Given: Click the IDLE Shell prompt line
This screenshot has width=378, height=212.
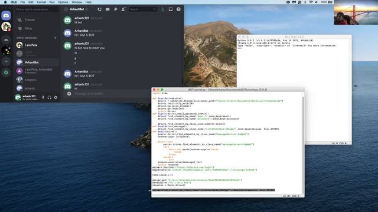Looking at the screenshot, I should coord(294,48).
